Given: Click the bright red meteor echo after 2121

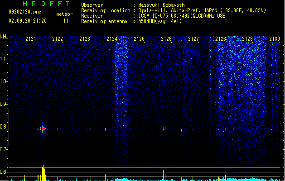Looking at the screenshot, I should (x=43, y=129).
